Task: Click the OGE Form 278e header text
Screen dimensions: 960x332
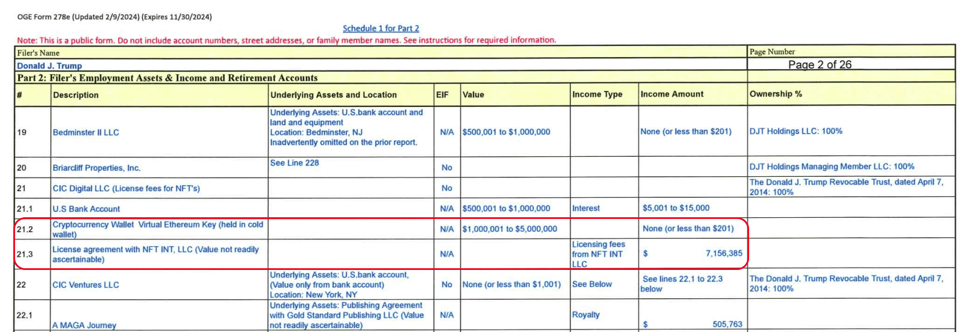Action: click(x=114, y=17)
